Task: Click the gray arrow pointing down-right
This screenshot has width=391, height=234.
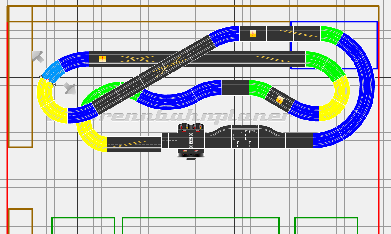Action: (x=70, y=89)
